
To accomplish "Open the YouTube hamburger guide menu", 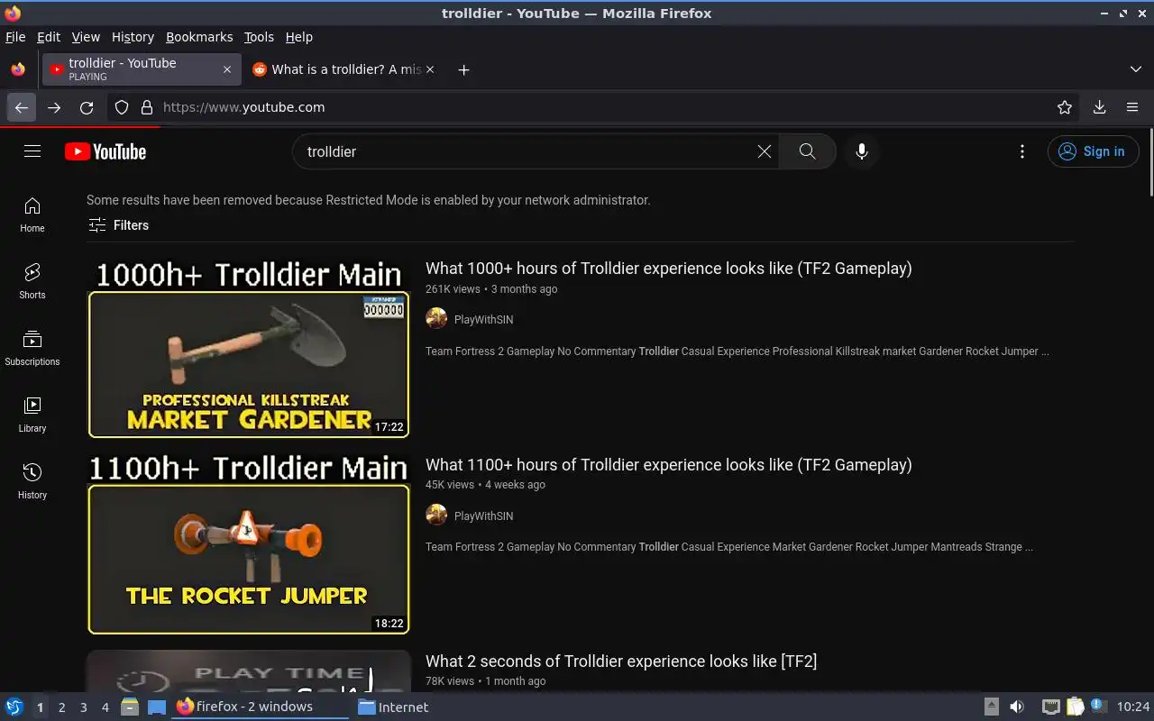I will [32, 151].
